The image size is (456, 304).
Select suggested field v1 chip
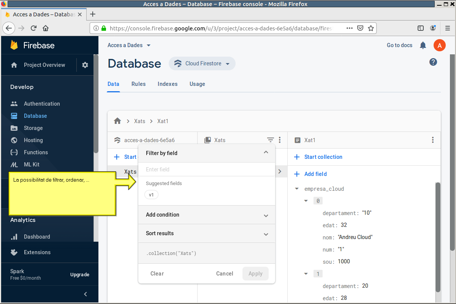pyautogui.click(x=151, y=195)
